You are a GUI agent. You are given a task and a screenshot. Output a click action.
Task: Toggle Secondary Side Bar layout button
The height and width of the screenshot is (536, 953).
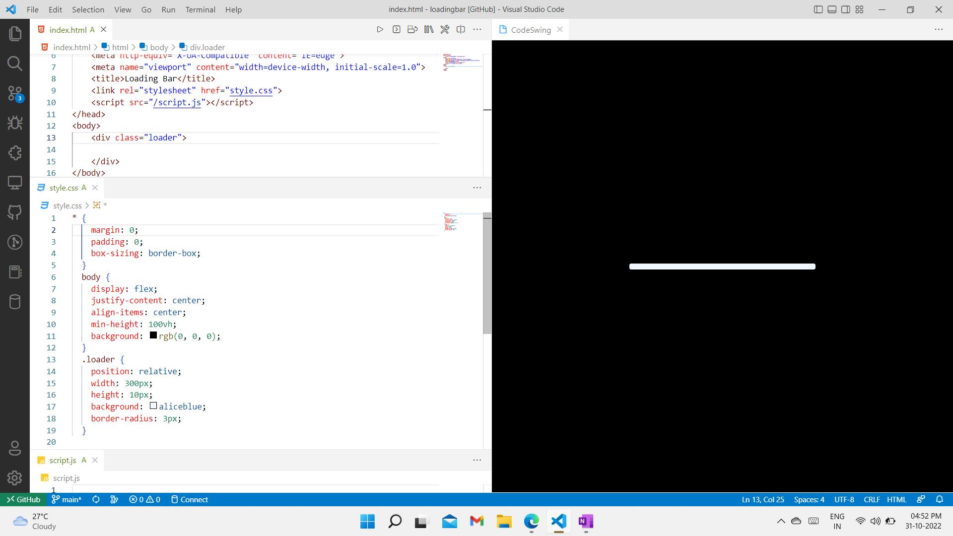coord(846,9)
